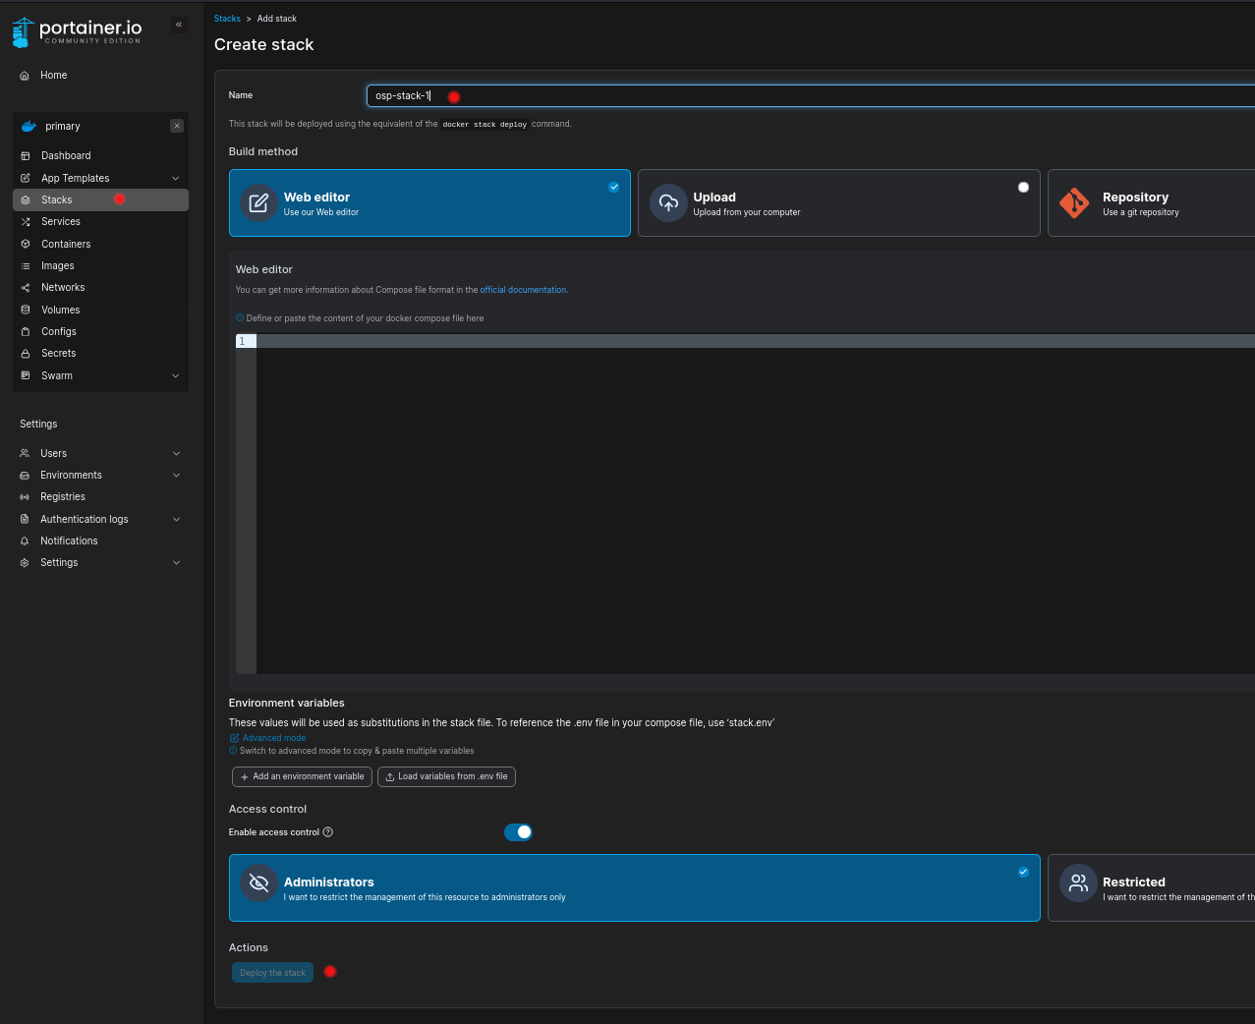1255x1024 pixels.
Task: Open the Networks page
Action: coord(100,288)
